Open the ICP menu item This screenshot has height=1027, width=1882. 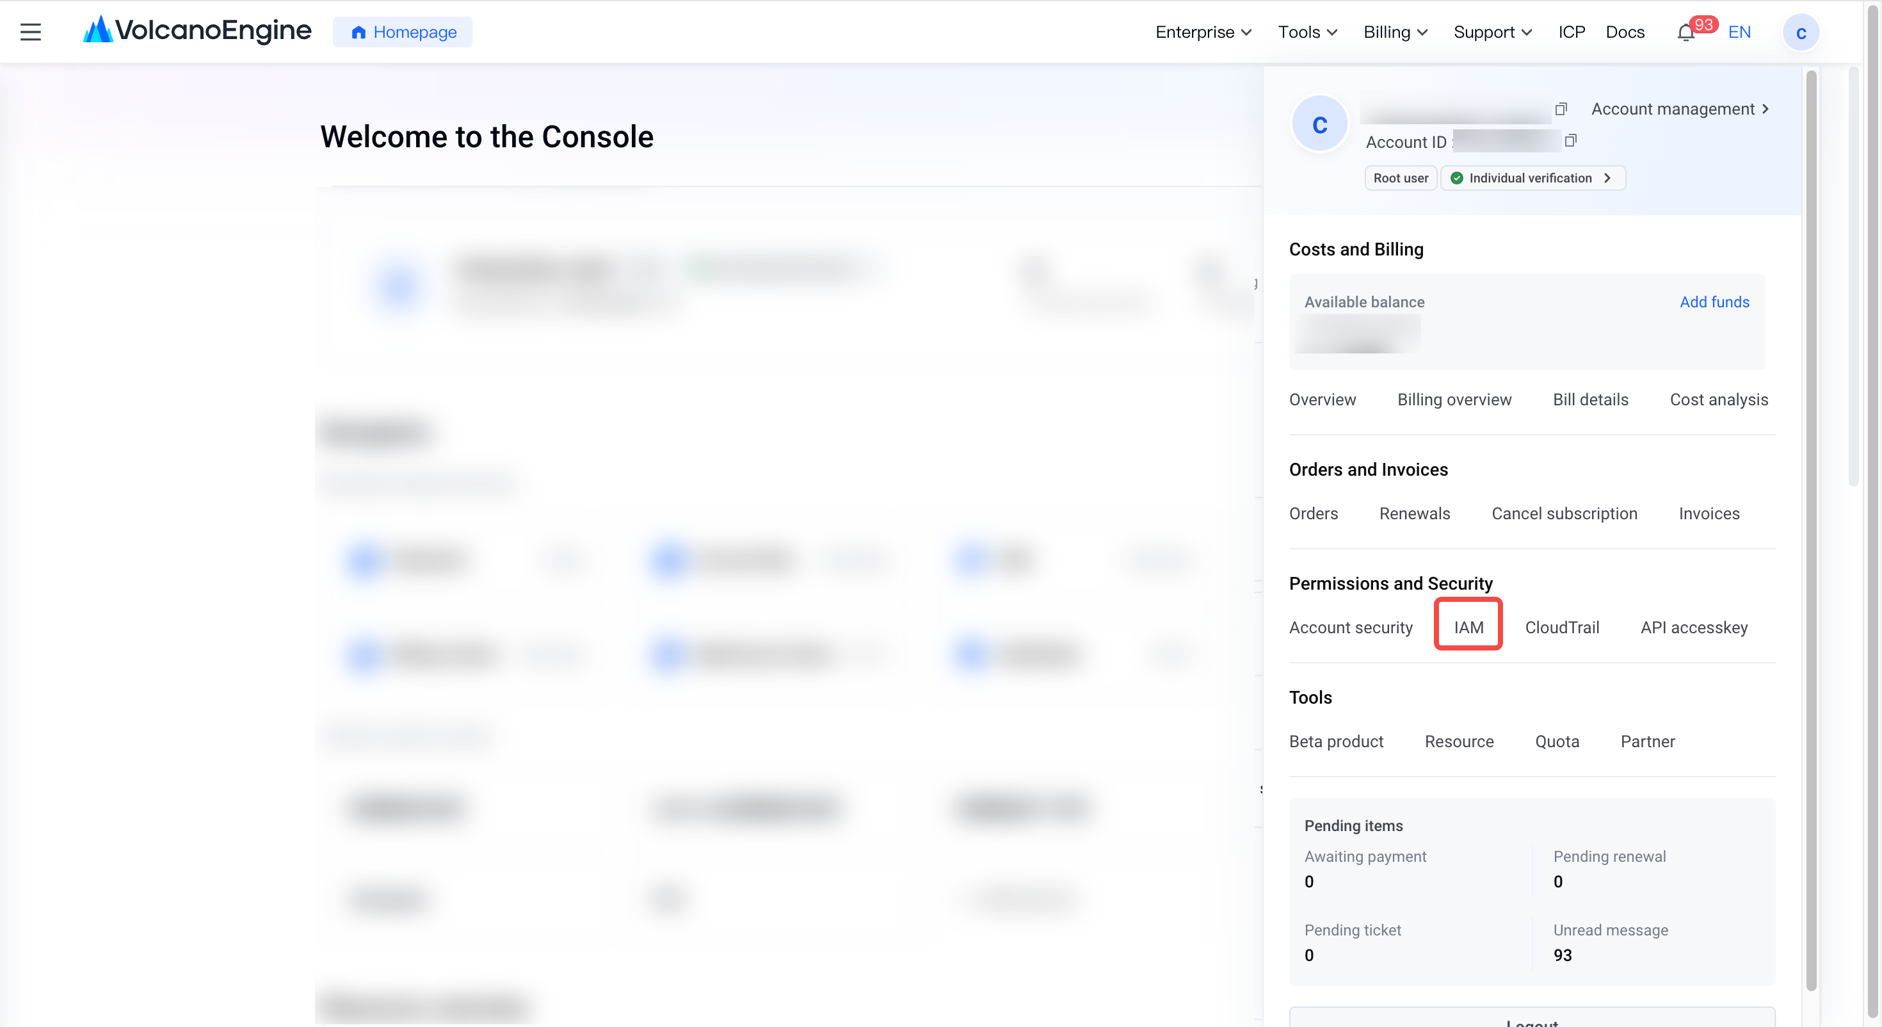click(x=1572, y=32)
